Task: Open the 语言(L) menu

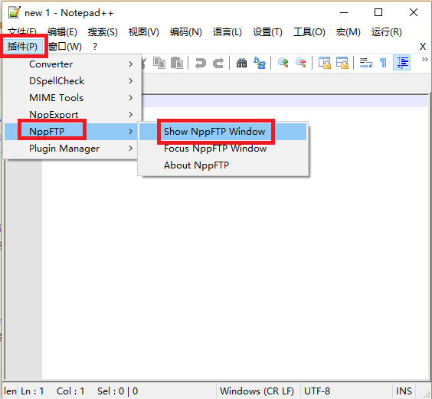Action: coord(227,32)
